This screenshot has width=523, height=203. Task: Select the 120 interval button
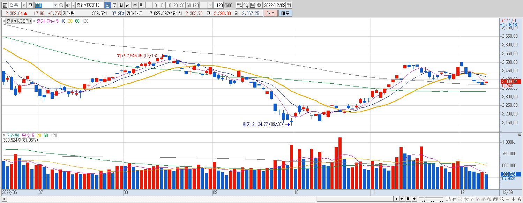195,5
